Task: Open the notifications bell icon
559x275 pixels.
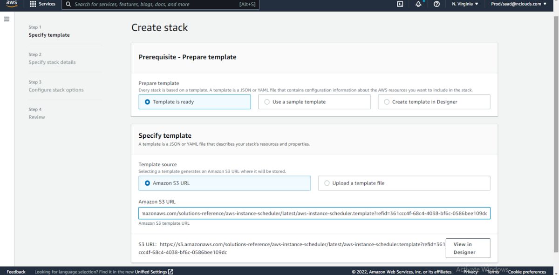Action: 418,4
